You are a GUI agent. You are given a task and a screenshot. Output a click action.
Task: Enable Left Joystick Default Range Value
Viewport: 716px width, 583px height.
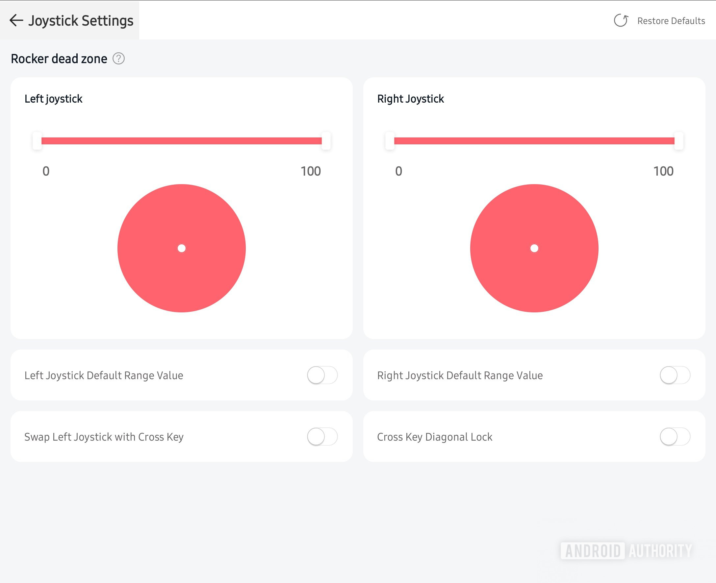click(x=322, y=375)
